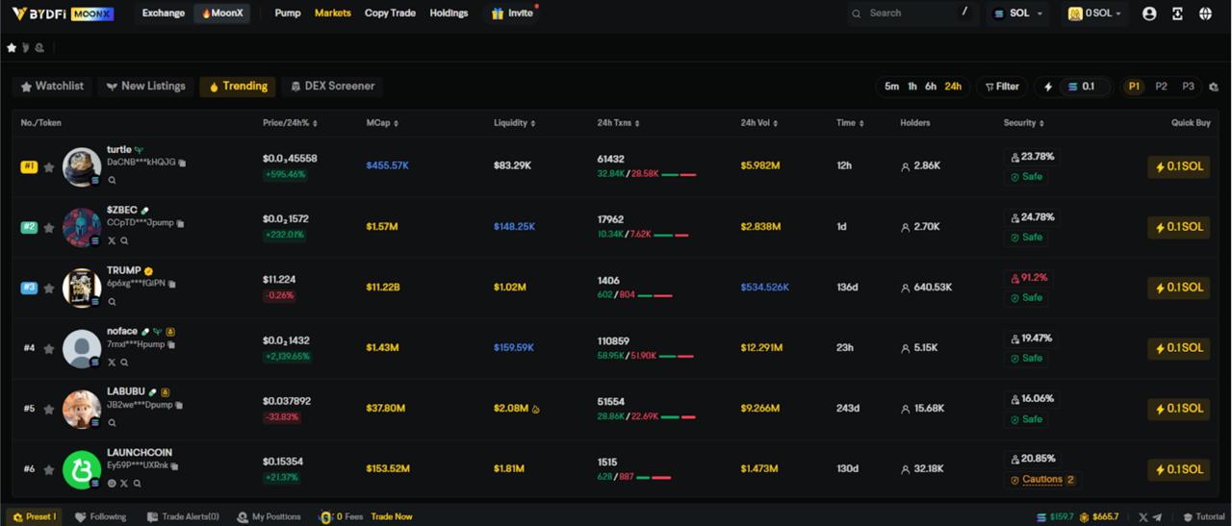Open the language globe icon in header
Screen dimensions: 1232x526
pos(1205,13)
